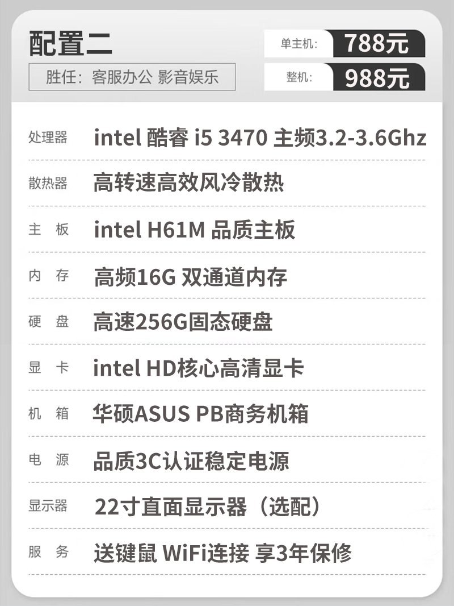Image resolution: width=454 pixels, height=606 pixels.
Task: Click 高转速高效风冷散热 text
Action: click(x=188, y=182)
